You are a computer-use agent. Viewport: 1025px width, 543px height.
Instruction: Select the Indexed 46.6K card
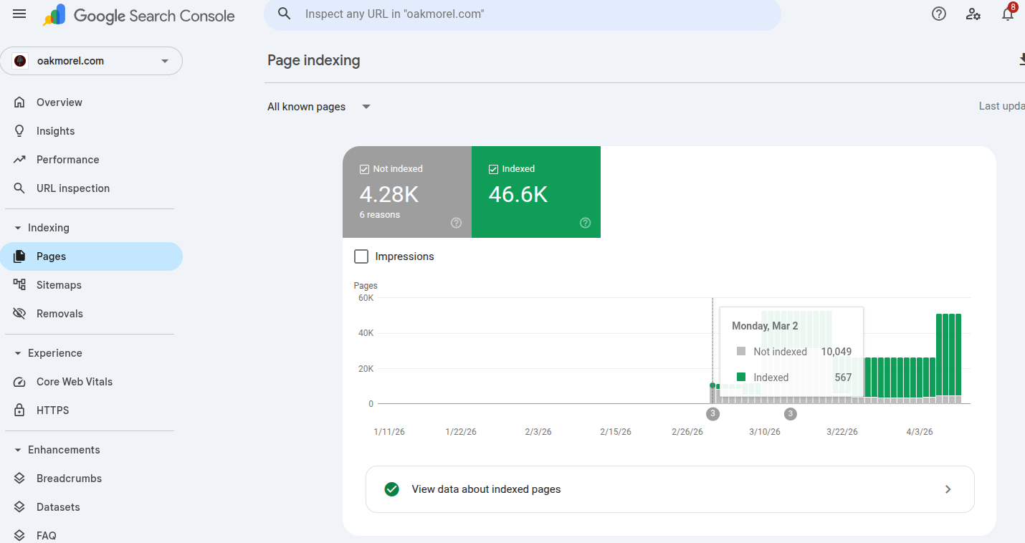click(536, 192)
